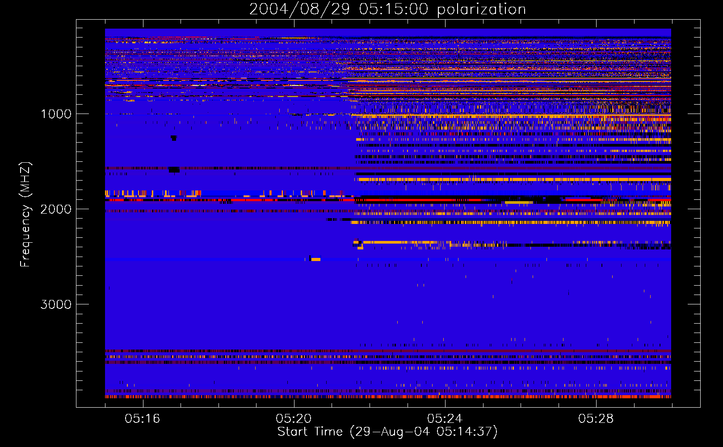
Task: Click the 05:16 time tick label
Action: coord(143,418)
